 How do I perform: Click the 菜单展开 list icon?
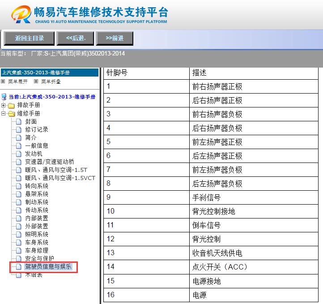point(3,81)
